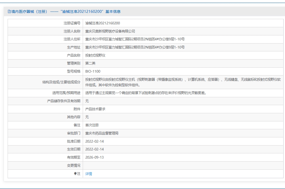Viewport: 285px width, 189px height.
Task: Click the 注册证编号 label
Action: tap(72, 23)
